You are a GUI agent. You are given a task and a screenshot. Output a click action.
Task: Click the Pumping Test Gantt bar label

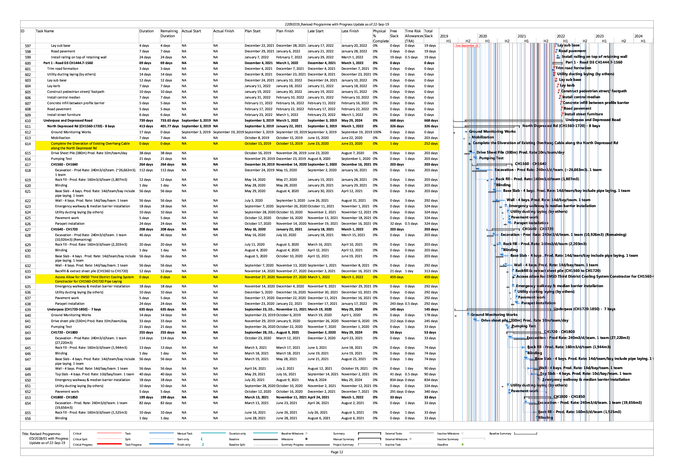tap(491, 158)
